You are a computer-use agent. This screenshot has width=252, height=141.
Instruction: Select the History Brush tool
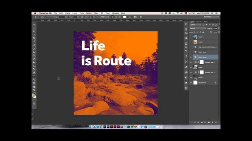click(x=34, y=56)
